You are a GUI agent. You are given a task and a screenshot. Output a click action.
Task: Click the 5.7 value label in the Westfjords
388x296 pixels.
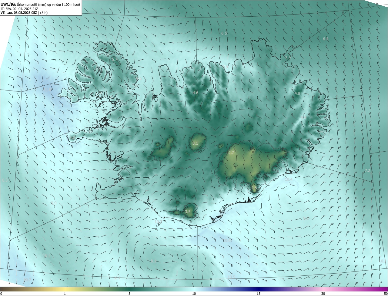[114, 60]
